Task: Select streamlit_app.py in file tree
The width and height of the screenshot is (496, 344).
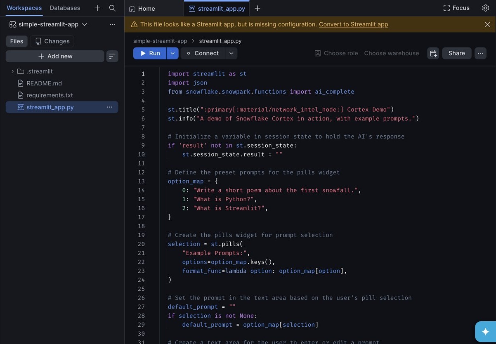Action: point(50,107)
